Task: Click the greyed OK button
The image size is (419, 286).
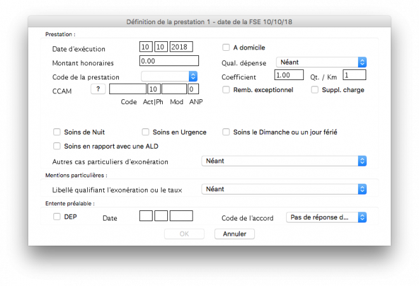Action: pyautogui.click(x=184, y=234)
